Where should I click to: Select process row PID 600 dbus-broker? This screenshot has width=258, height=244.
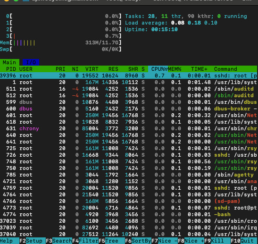coord(128,109)
